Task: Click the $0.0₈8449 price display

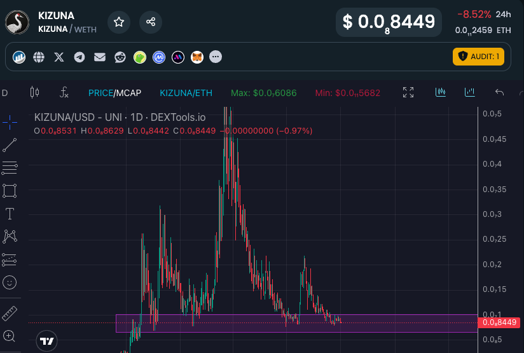Action: pyautogui.click(x=389, y=22)
